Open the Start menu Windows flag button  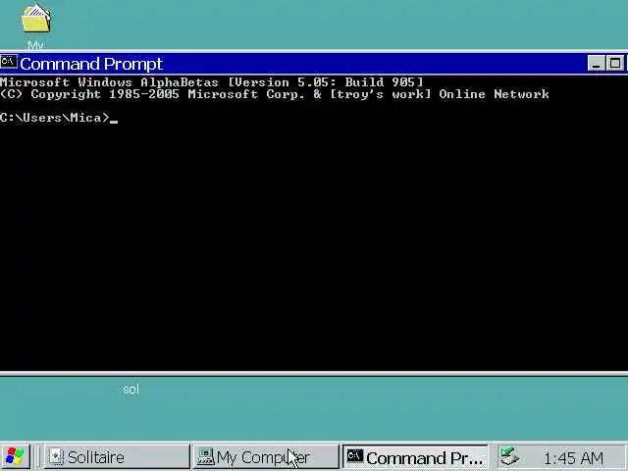tap(16, 456)
